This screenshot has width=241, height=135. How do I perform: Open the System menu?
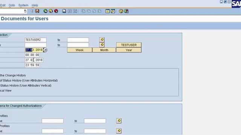(23, 5)
